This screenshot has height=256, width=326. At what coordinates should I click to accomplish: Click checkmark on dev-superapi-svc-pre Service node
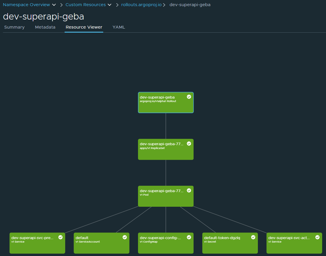coord(61,237)
